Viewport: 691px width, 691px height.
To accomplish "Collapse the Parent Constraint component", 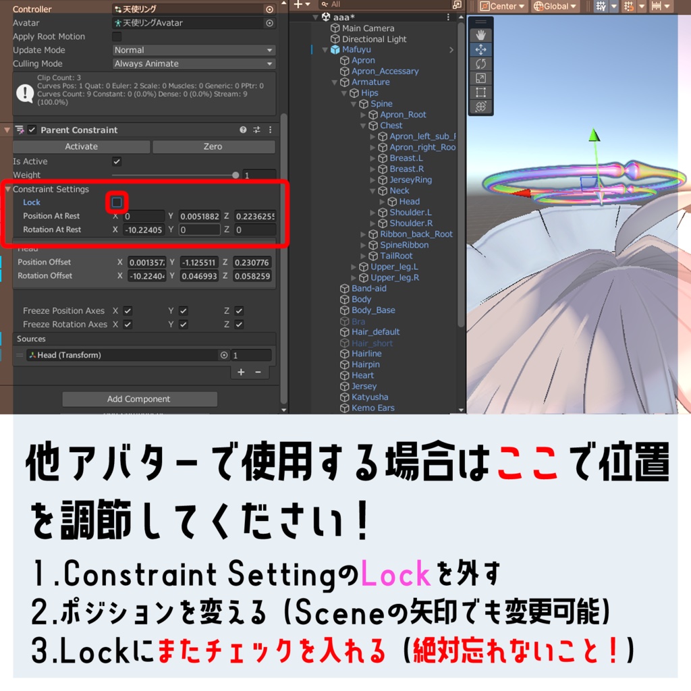I will 7,130.
